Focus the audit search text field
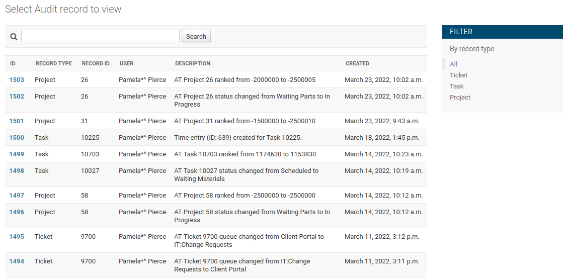This screenshot has height=280, width=566. 100,36
